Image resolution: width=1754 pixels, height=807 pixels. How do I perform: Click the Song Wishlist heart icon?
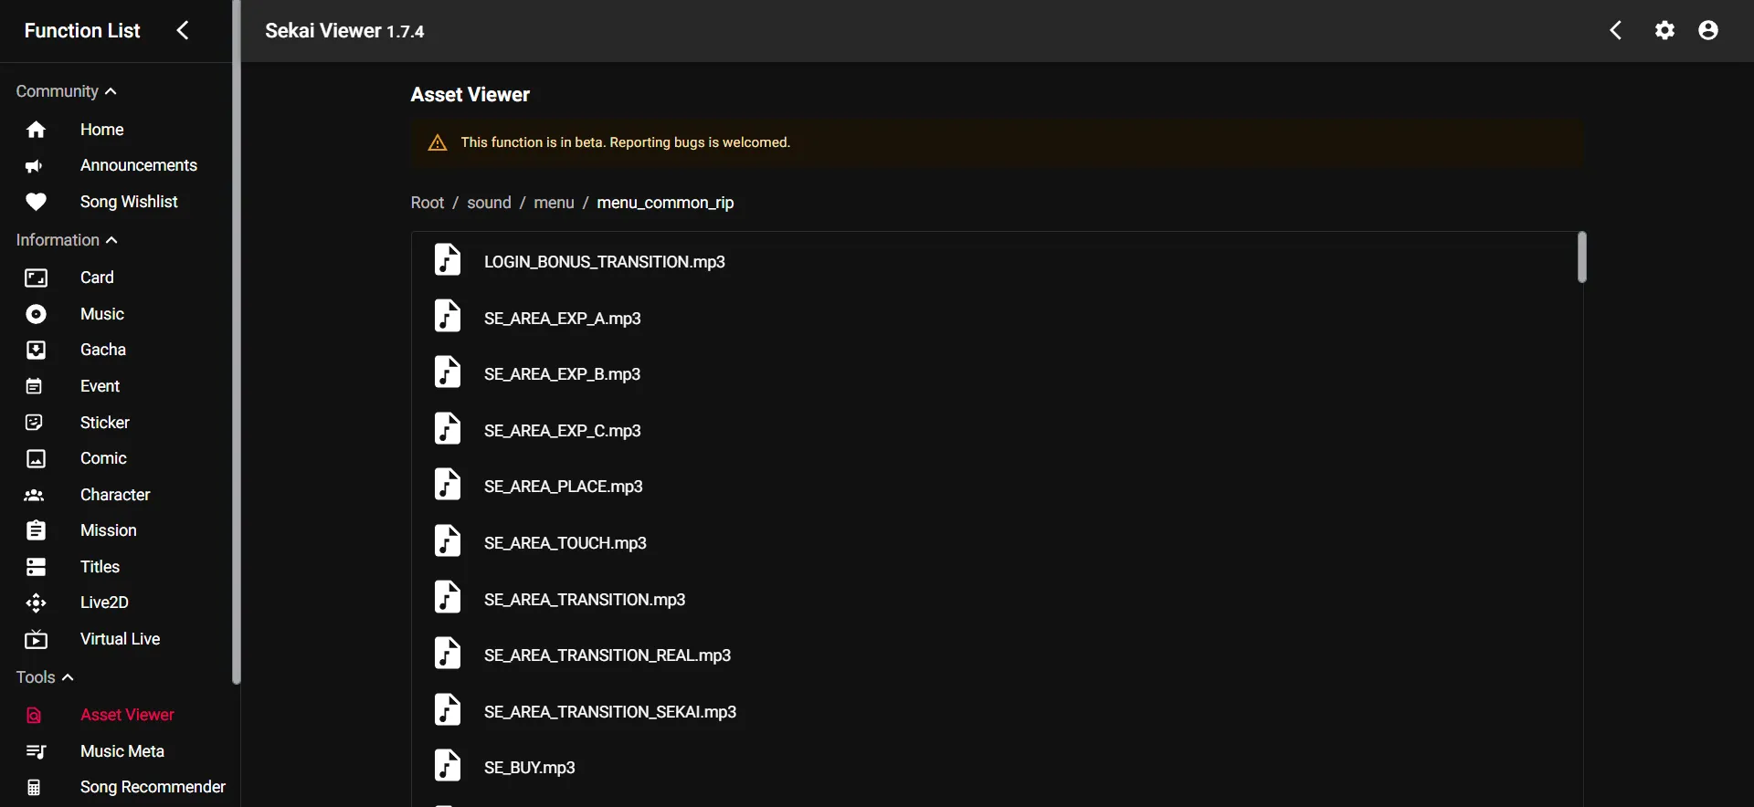point(36,202)
